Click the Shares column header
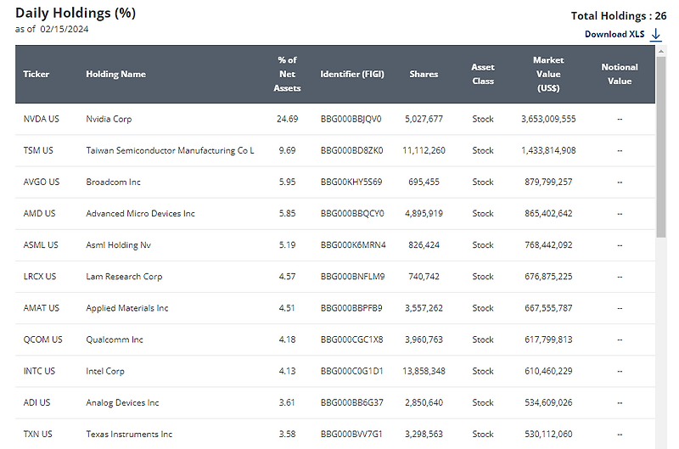The width and height of the screenshot is (679, 449). tap(424, 74)
